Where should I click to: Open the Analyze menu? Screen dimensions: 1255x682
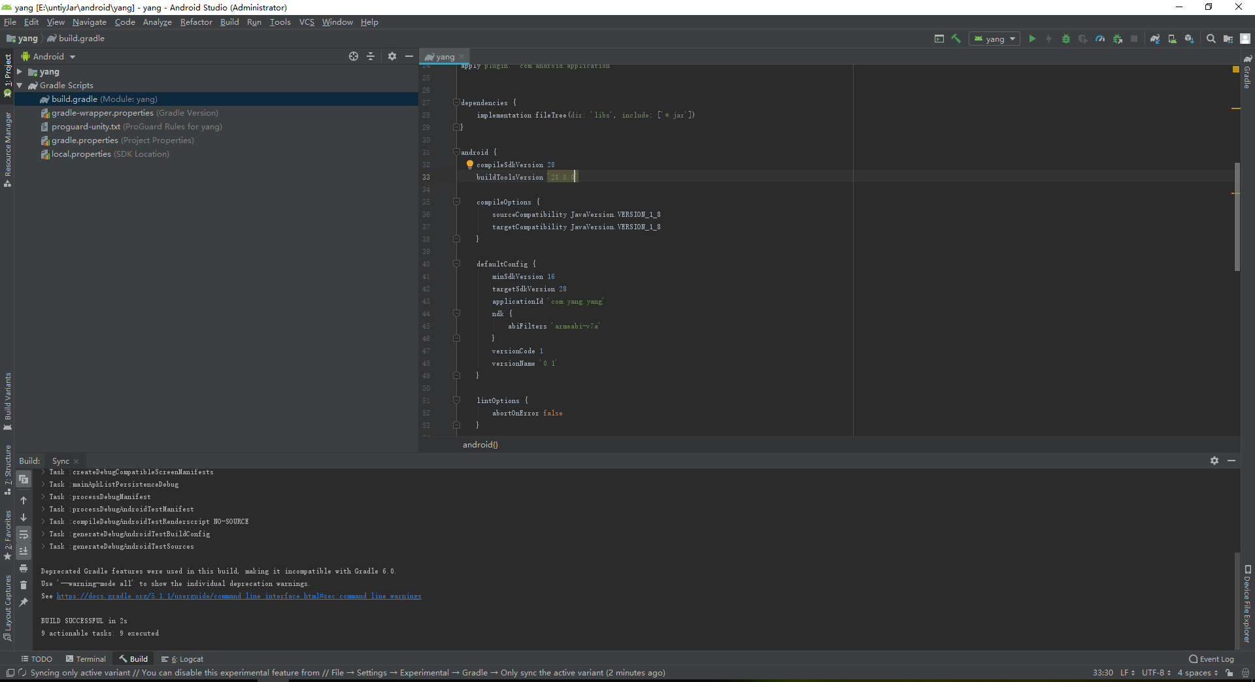158,22
